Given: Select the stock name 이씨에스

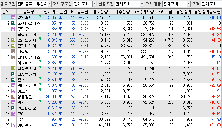Looking at the screenshot, I should [25, 63].
